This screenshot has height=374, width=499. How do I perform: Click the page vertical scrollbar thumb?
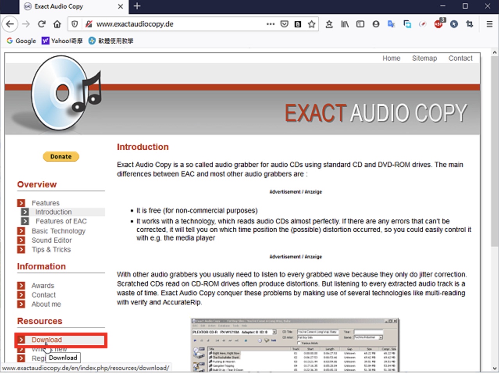[495, 152]
